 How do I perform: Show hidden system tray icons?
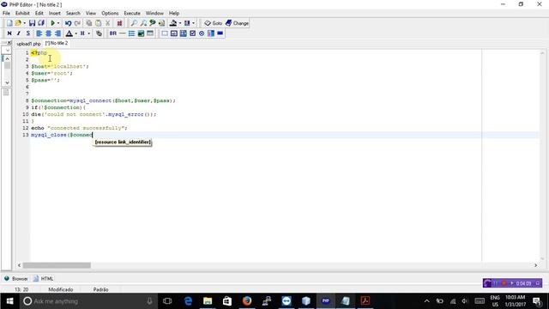tap(427, 301)
